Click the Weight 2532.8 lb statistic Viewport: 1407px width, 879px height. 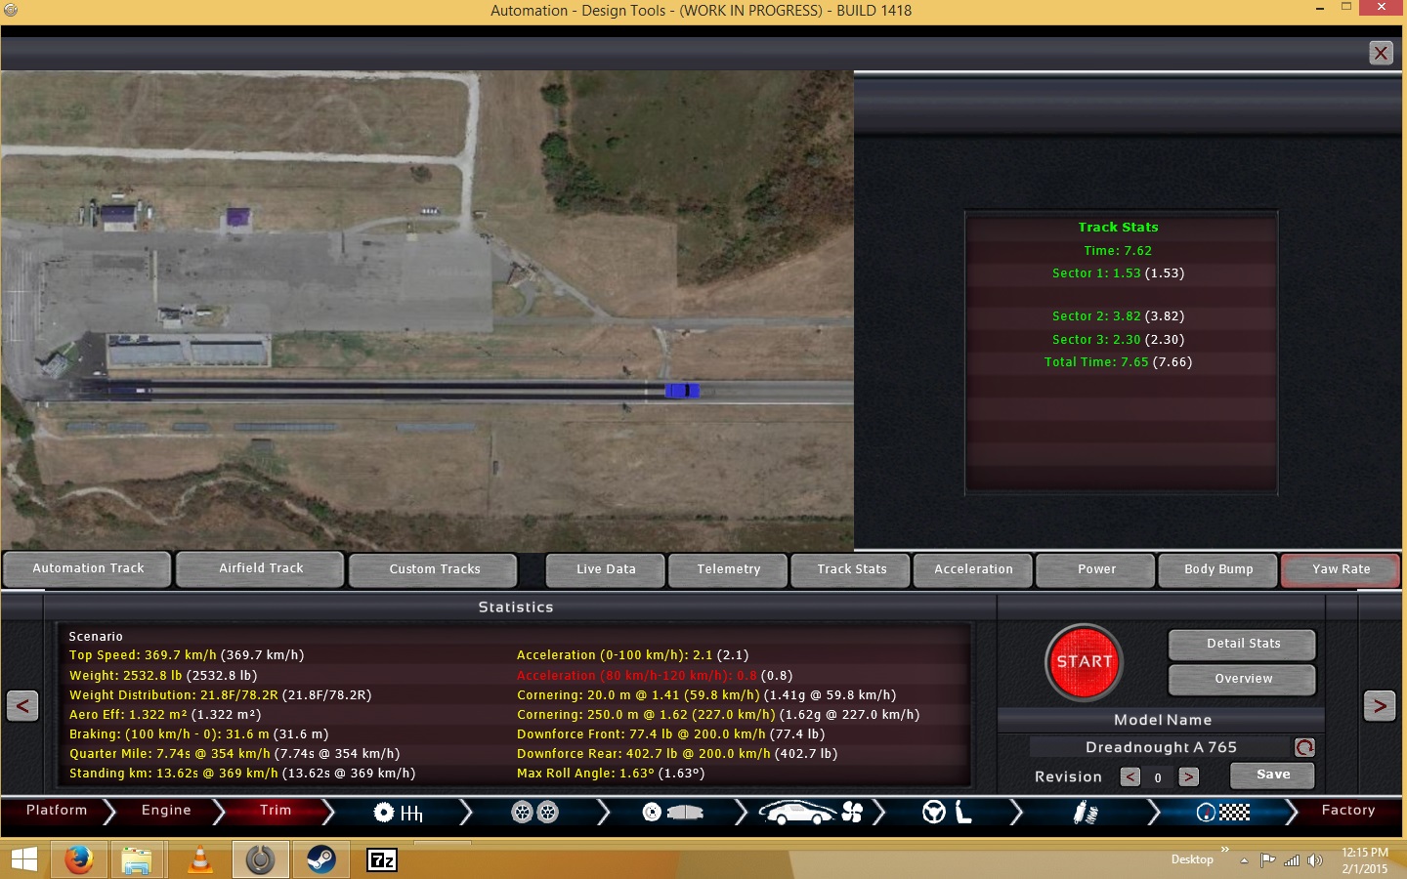click(x=163, y=676)
